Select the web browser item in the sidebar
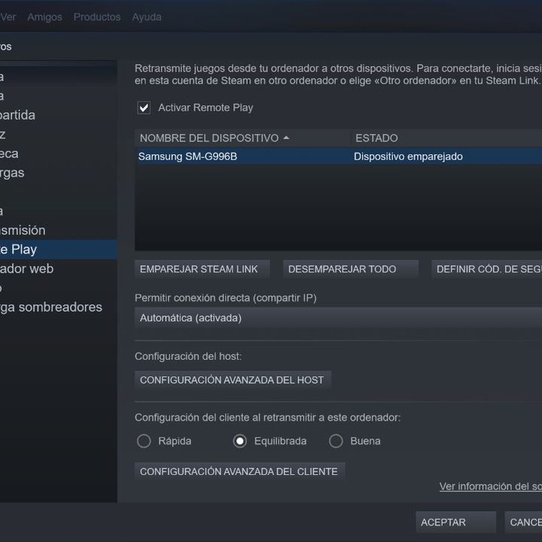542x542 pixels. [30, 269]
